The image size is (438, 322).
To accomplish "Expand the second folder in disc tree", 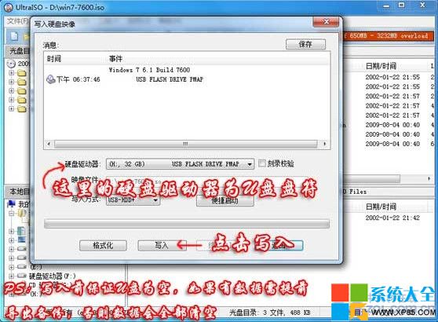I will point(11,82).
